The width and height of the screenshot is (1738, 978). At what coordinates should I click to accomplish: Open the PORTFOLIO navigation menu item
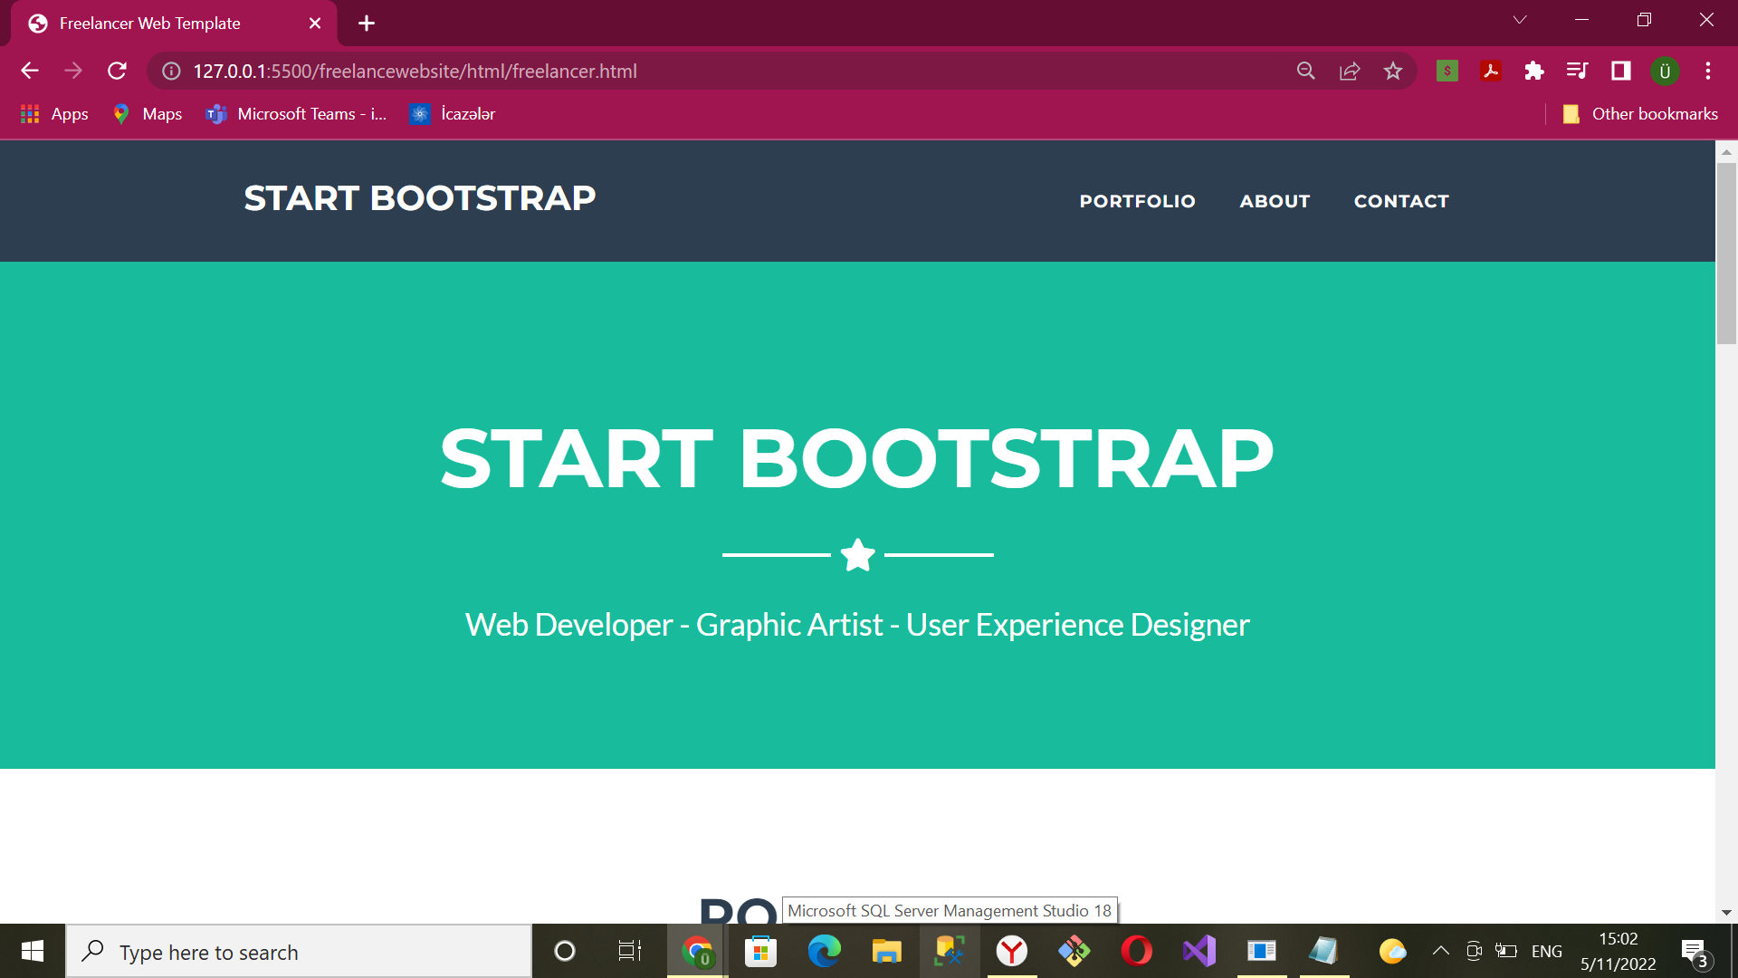[x=1137, y=201]
